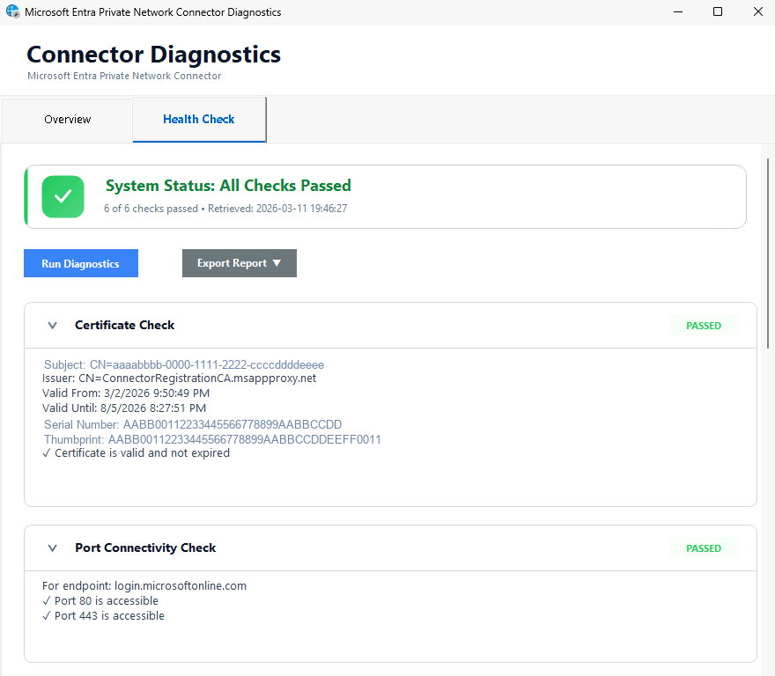Viewport: 775px width, 676px height.
Task: Click the Certificate Check PASSED badge
Action: [704, 326]
